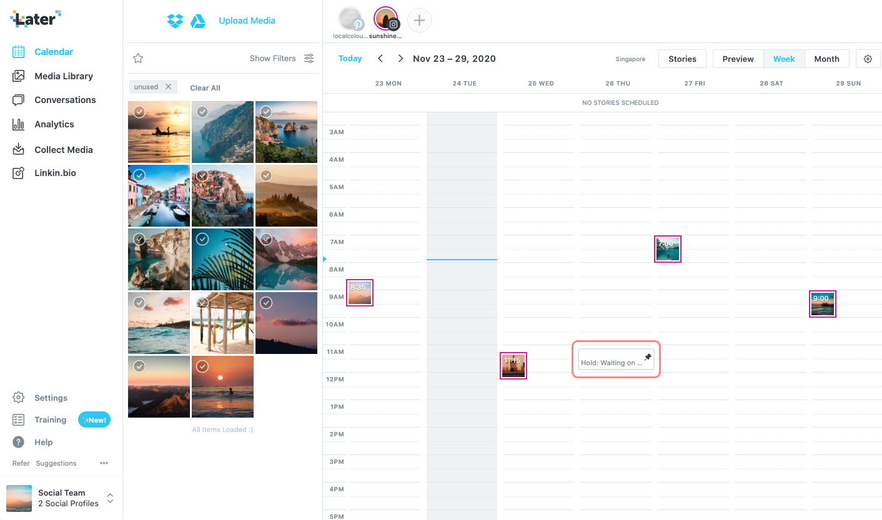Open Calendar in the sidebar

pos(54,52)
